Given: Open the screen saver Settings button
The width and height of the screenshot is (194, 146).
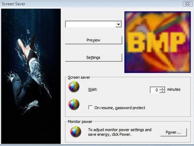Looking at the screenshot, I should click(x=93, y=58).
